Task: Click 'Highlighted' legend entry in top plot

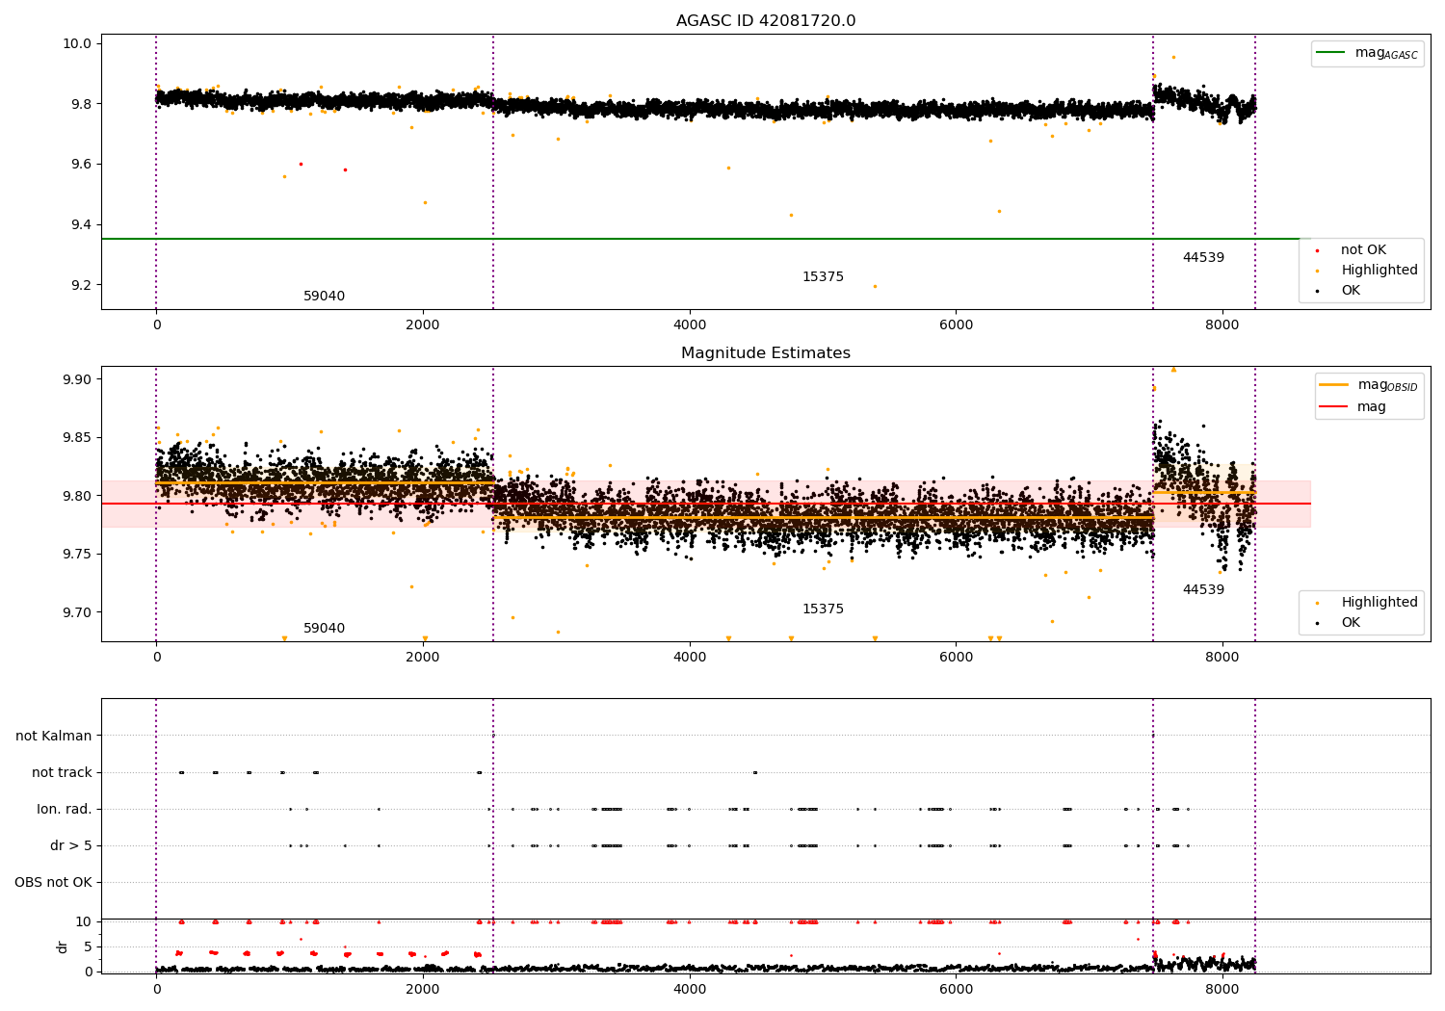Action: [1368, 271]
